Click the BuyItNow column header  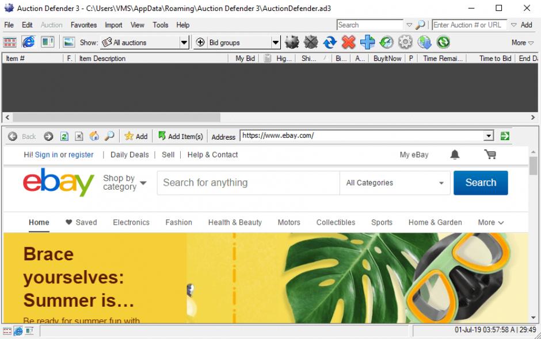[387, 59]
